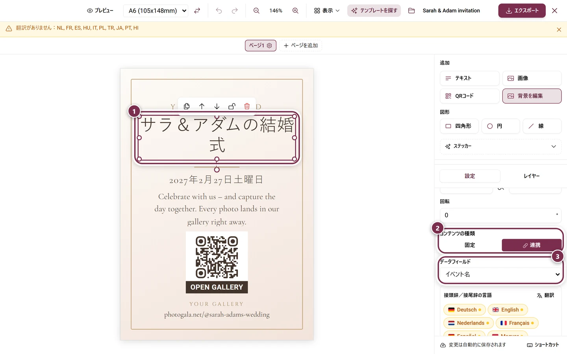Click the undo arrow in top toolbar

tap(219, 11)
